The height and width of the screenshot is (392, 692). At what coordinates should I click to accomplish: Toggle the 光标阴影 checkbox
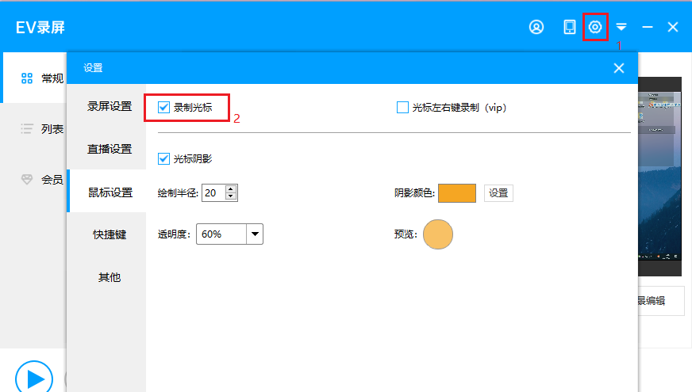tap(163, 158)
